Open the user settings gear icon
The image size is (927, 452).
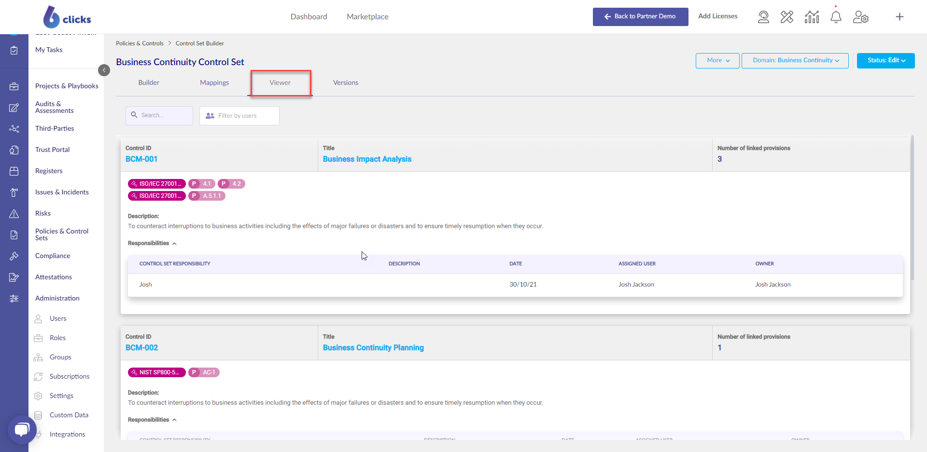[860, 17]
